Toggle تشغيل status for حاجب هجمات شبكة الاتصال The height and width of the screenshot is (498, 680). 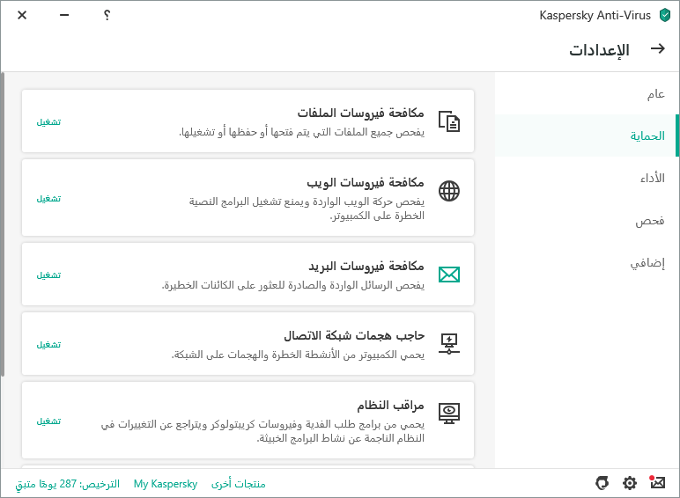coord(48,345)
